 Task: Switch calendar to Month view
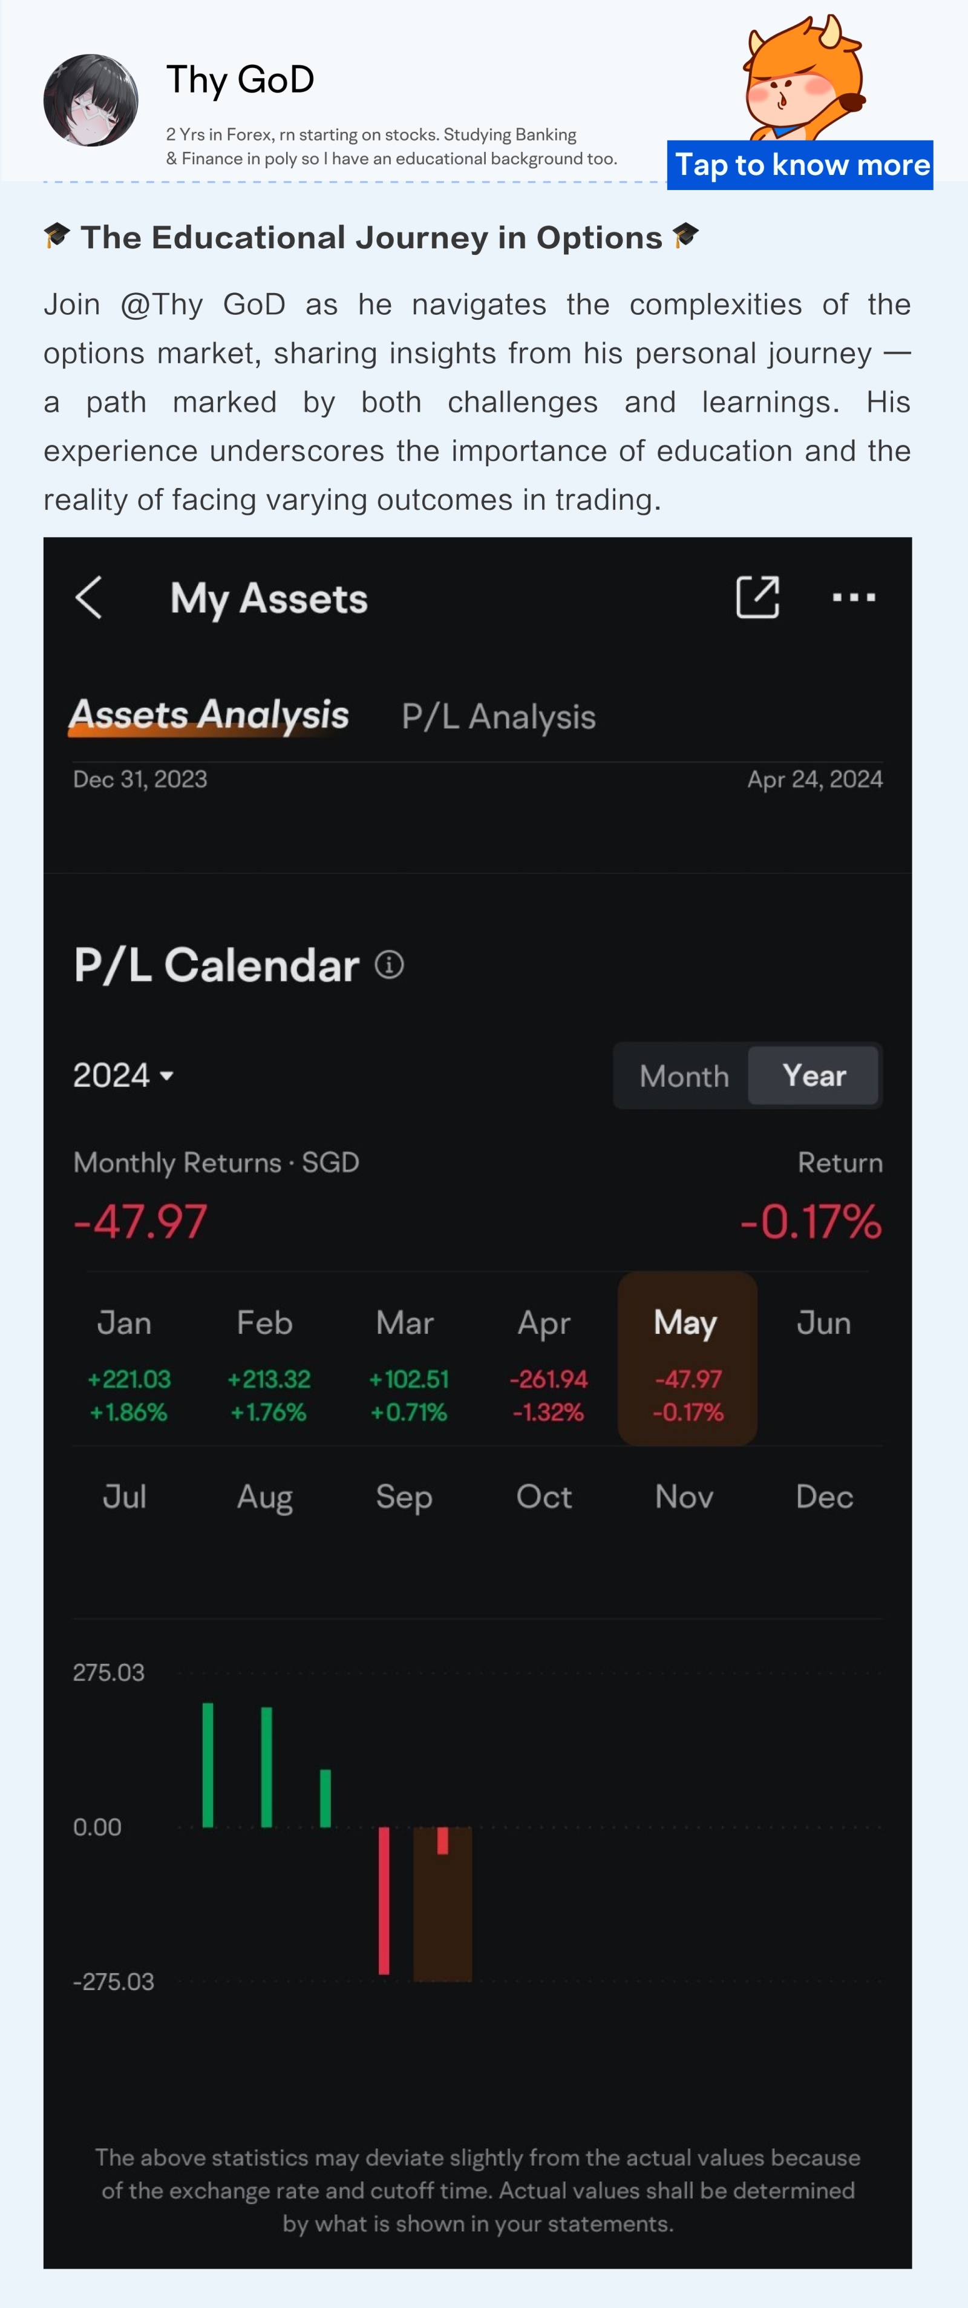tap(684, 1075)
